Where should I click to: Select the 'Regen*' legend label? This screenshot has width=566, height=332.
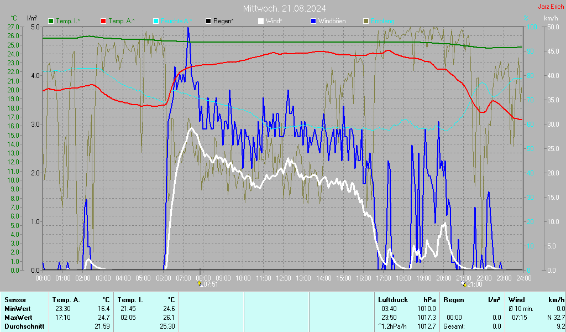coord(223,22)
